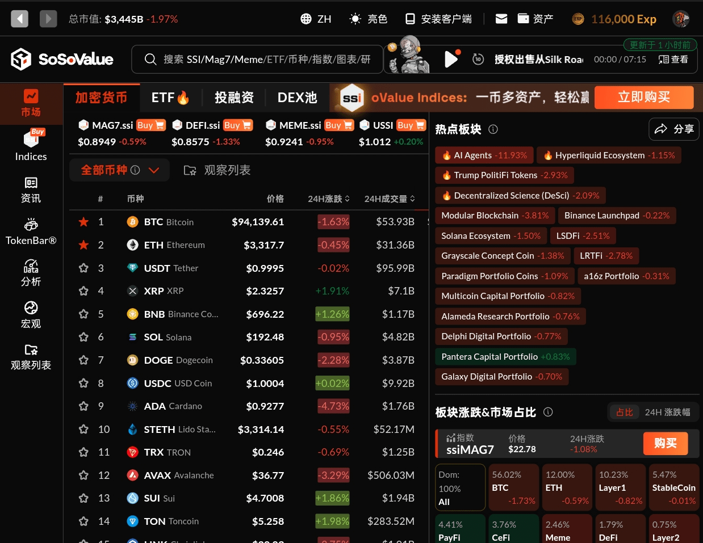Open Pantera Capital Portfolio tag
The width and height of the screenshot is (703, 543).
click(505, 357)
